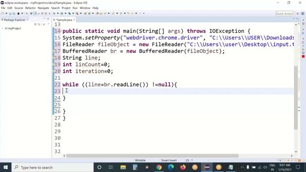
Task: Click the Coverage run toolbar icon
Action: pos(69,13)
